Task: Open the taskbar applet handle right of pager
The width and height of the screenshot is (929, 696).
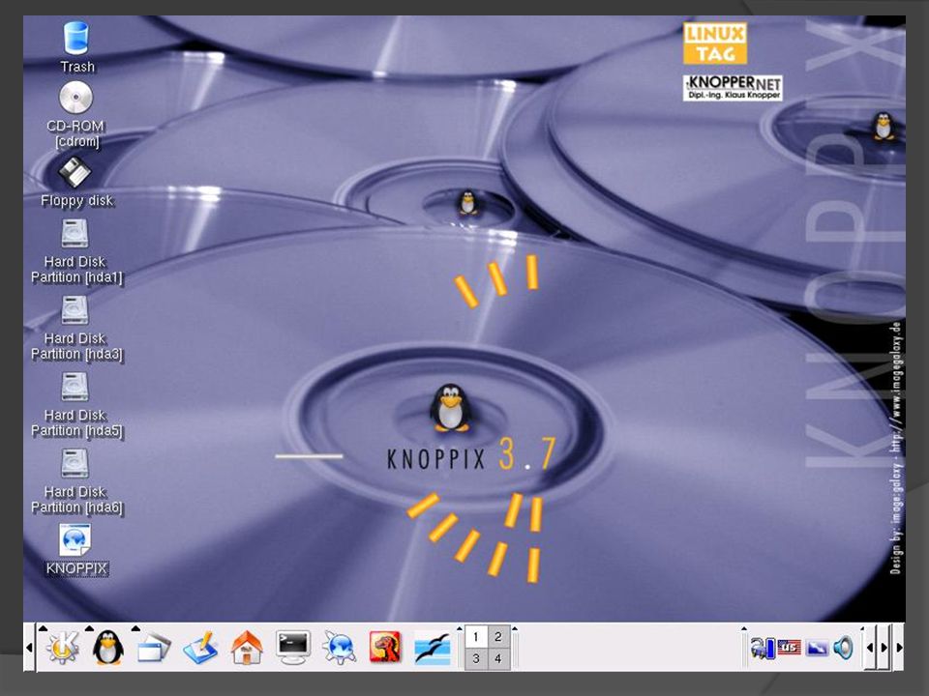Action: tap(514, 628)
